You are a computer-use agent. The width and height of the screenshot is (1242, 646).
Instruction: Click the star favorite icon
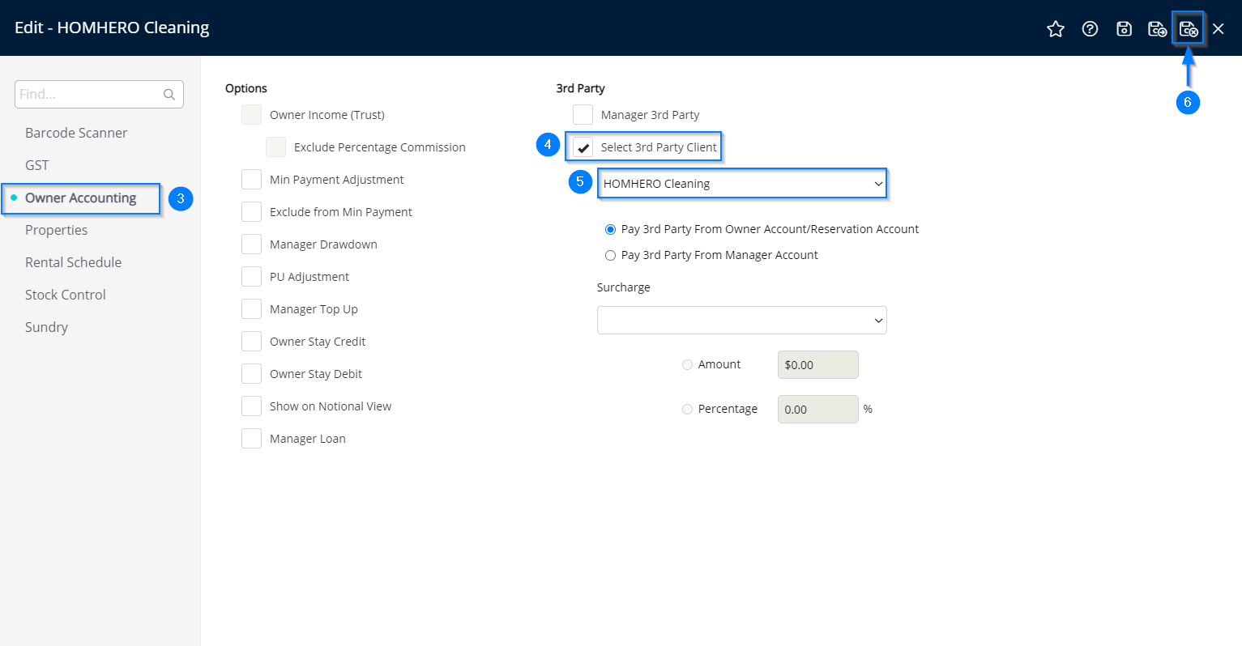1055,29
